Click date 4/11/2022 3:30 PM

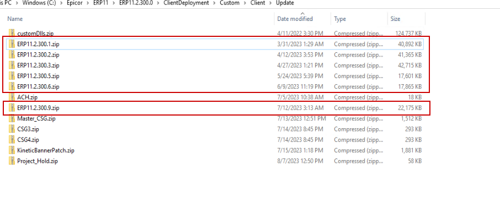[x=300, y=34]
